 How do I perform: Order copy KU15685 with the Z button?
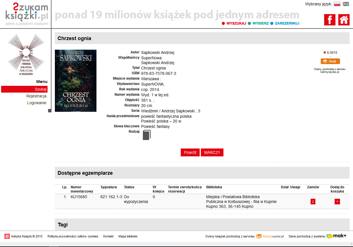(313, 202)
